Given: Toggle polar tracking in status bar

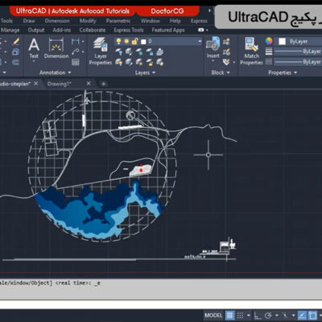Looking at the screenshot, I should (x=268, y=316).
